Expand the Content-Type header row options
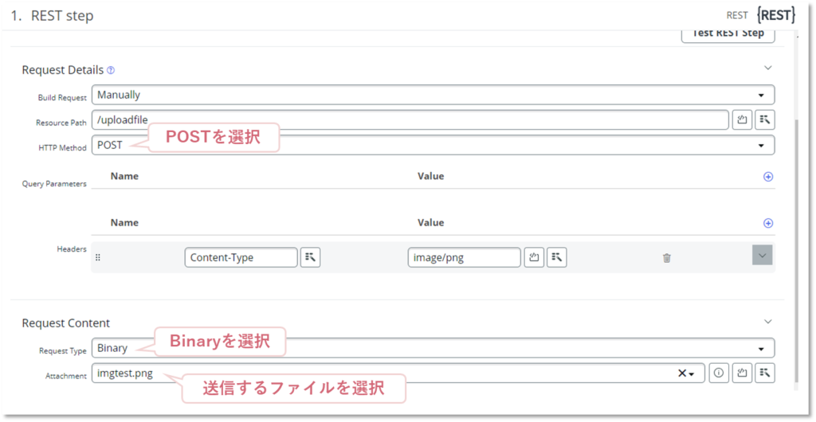 coord(763,255)
